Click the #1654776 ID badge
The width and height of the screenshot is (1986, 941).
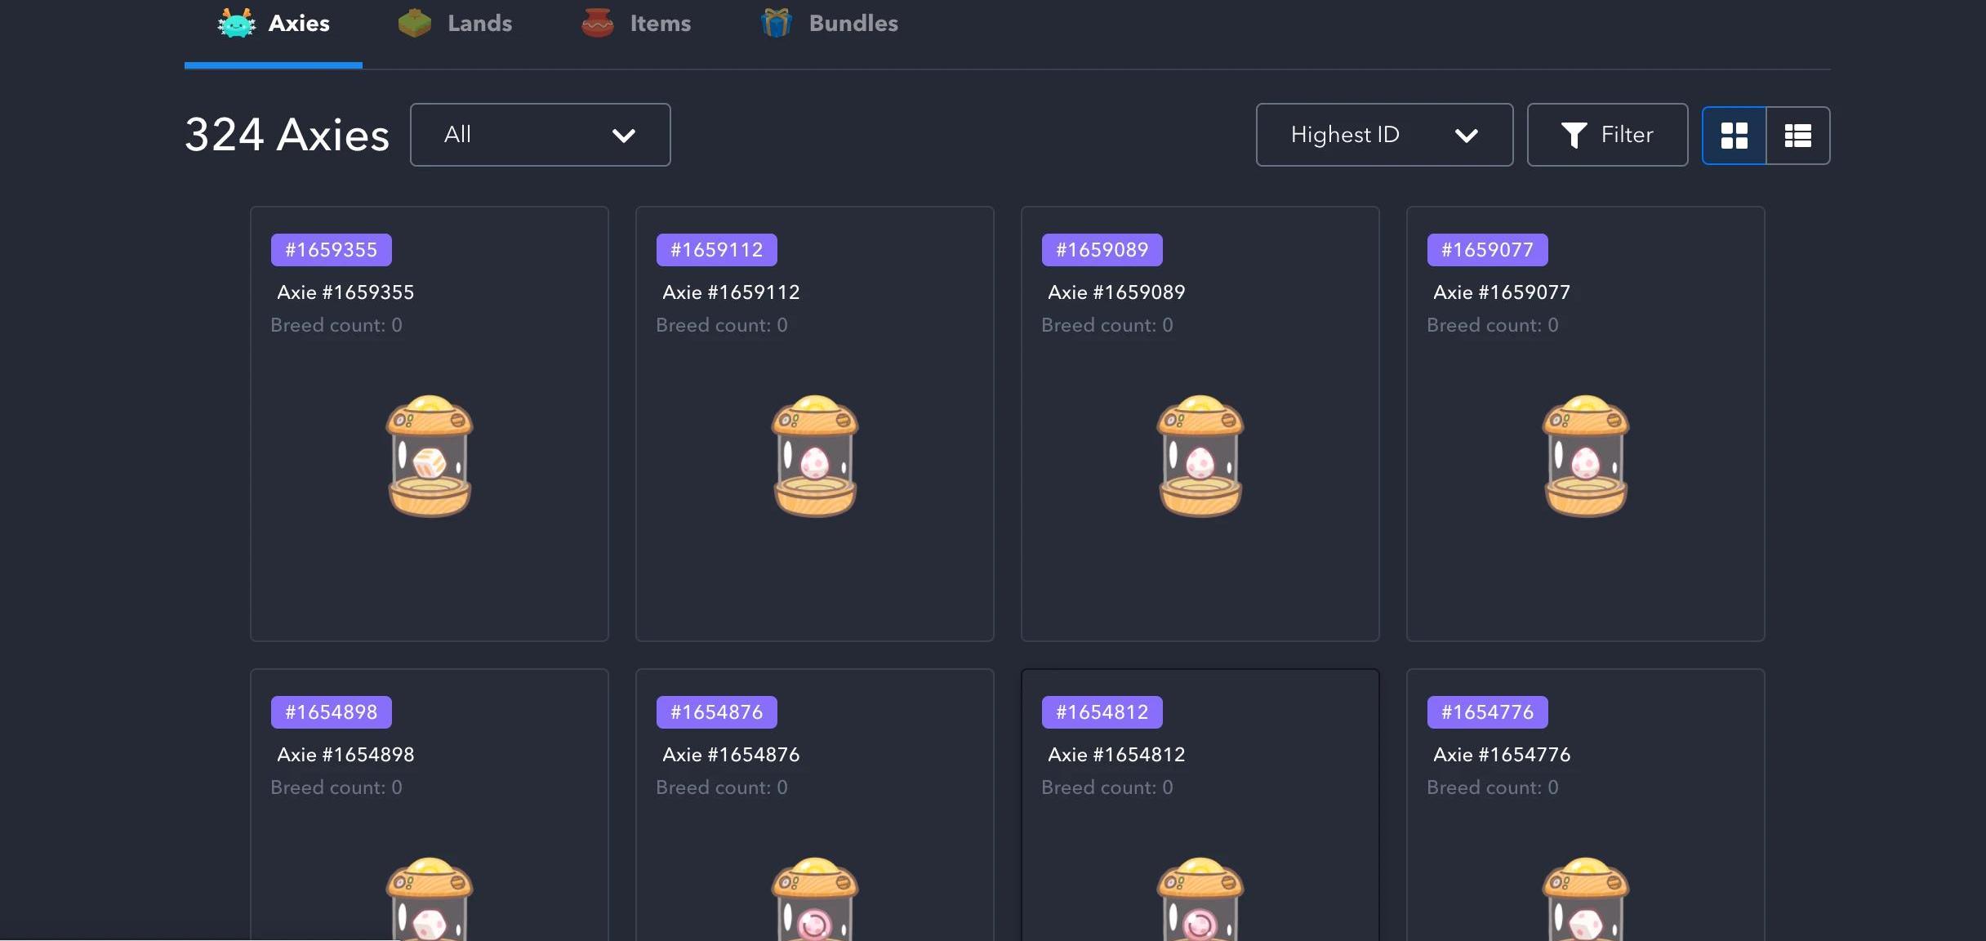pyautogui.click(x=1488, y=712)
